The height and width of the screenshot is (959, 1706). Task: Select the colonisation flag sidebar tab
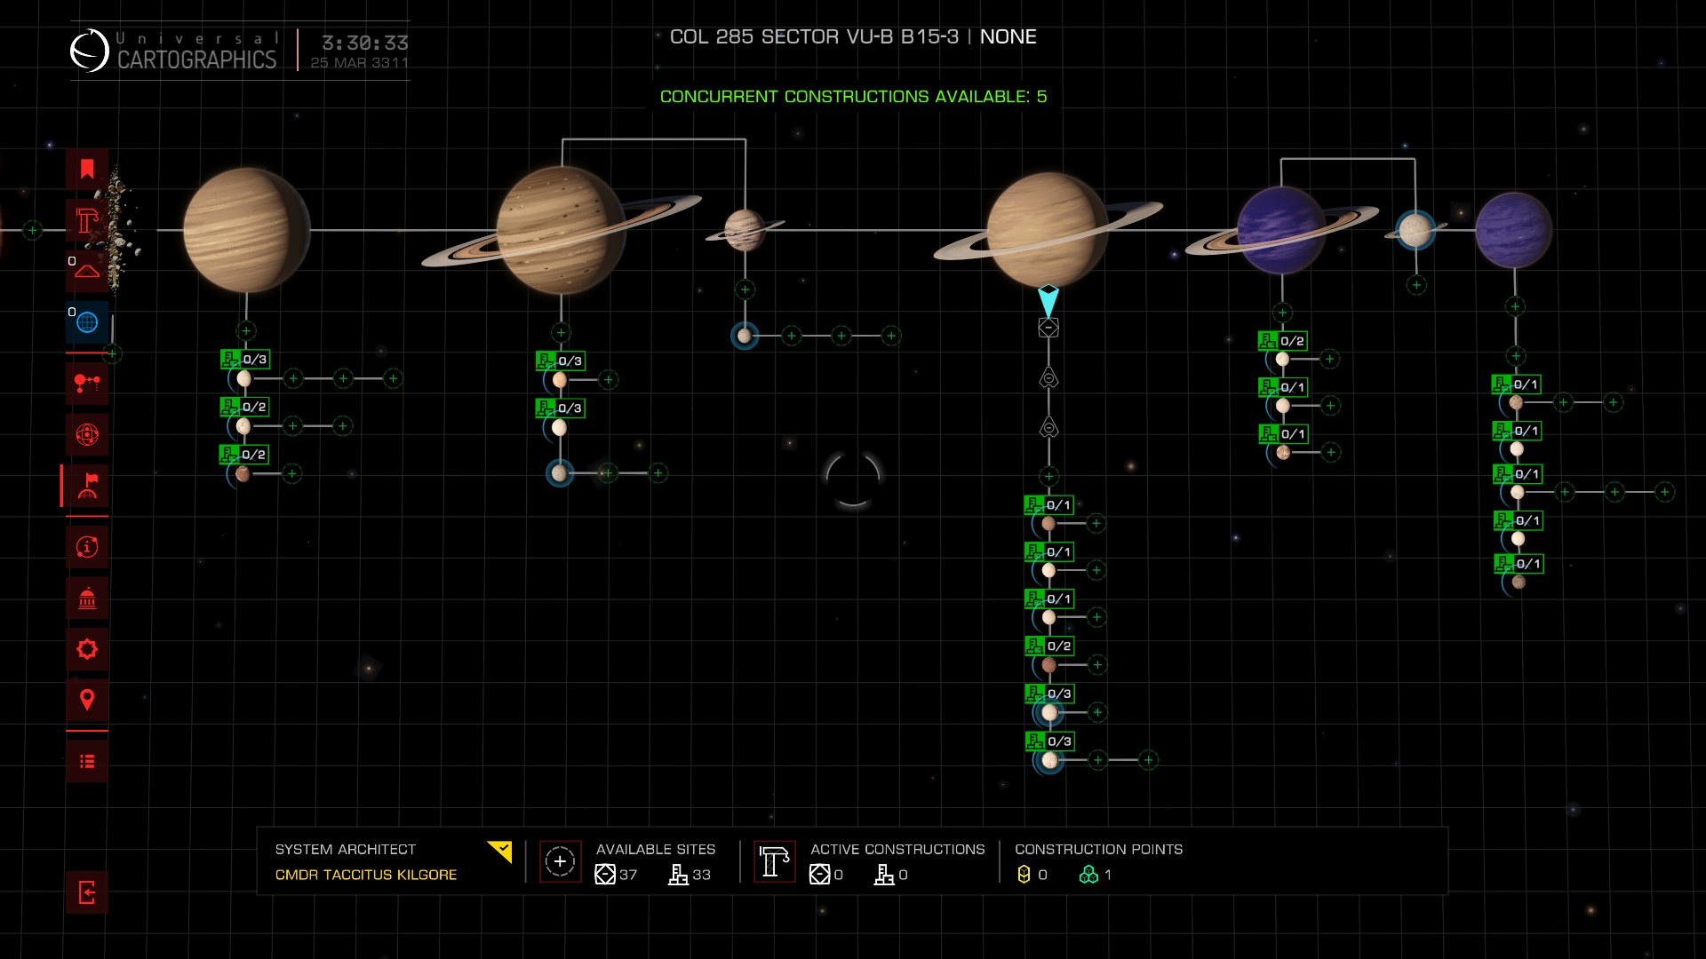click(87, 486)
